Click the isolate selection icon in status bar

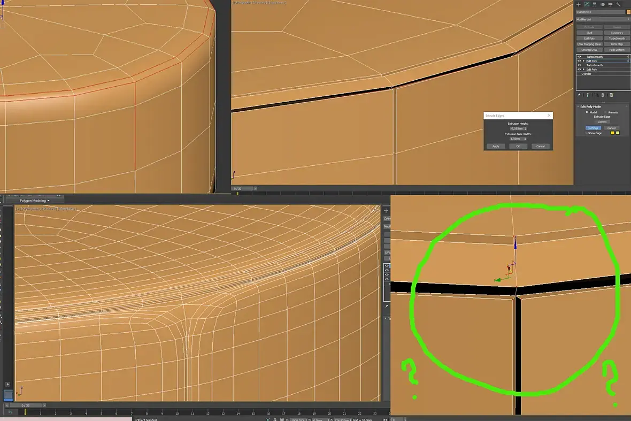click(x=267, y=420)
